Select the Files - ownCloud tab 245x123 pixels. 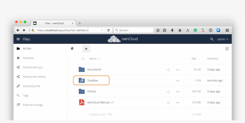pos(53,23)
